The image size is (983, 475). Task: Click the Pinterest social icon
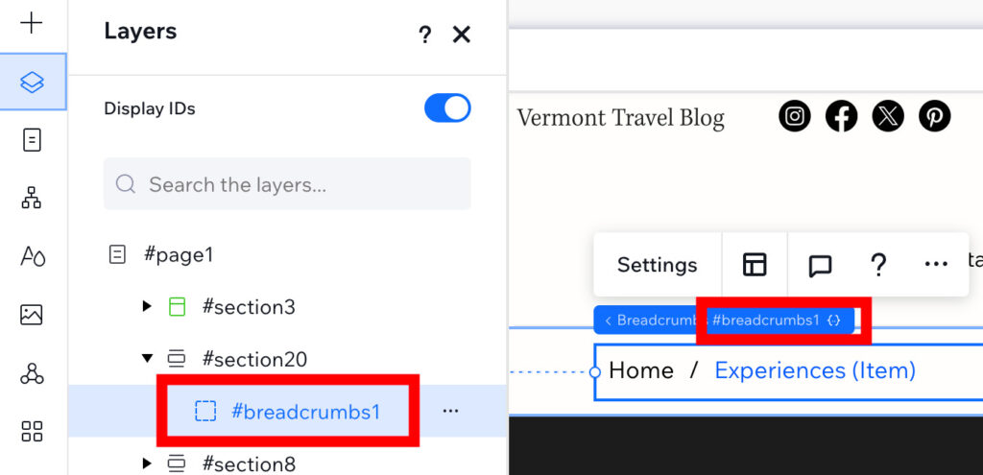click(x=934, y=116)
